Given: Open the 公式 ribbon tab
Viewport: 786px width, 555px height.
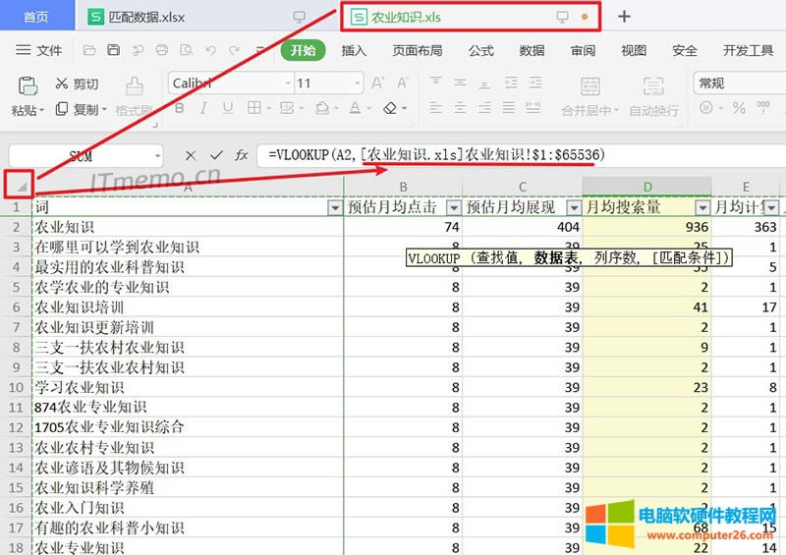Looking at the screenshot, I should (480, 51).
